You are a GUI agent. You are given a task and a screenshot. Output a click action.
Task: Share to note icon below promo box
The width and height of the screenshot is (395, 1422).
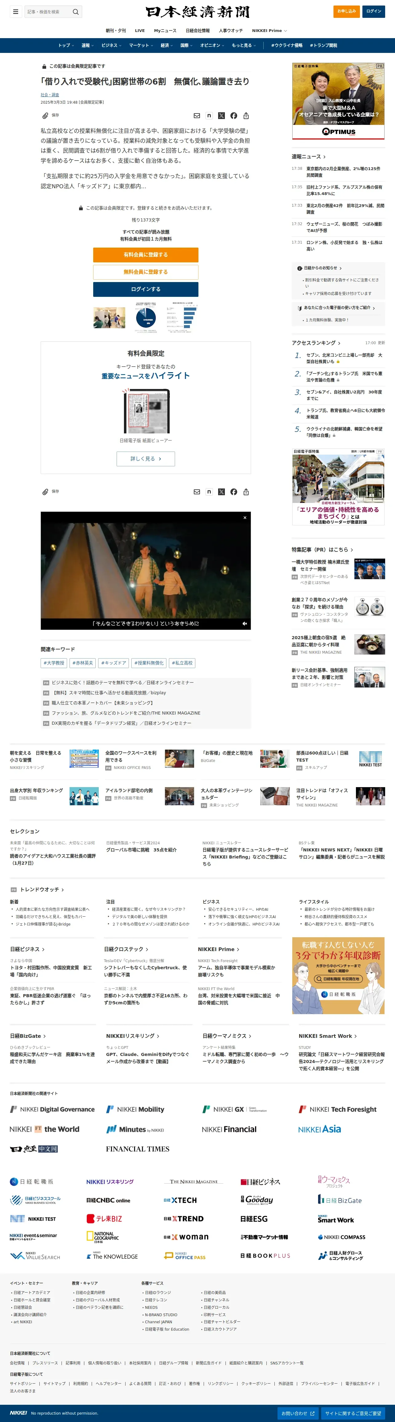(209, 491)
